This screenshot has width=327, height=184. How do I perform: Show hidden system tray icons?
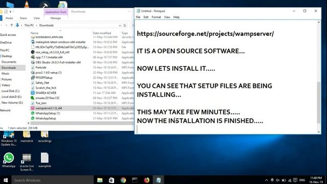click(266, 180)
